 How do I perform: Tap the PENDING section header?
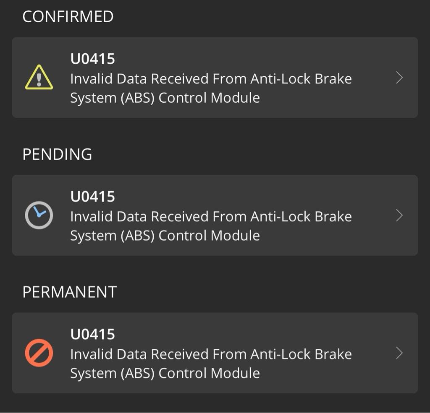point(57,154)
